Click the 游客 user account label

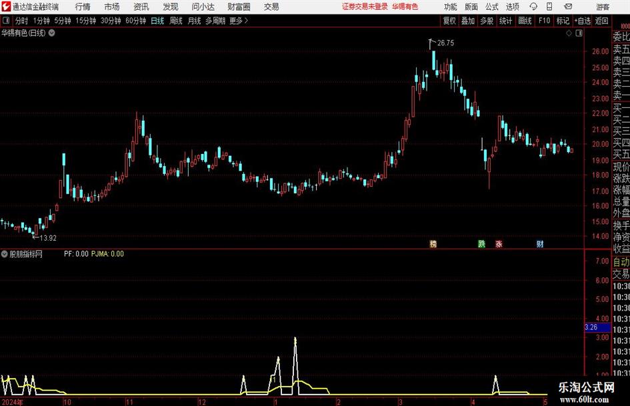pyautogui.click(x=603, y=7)
